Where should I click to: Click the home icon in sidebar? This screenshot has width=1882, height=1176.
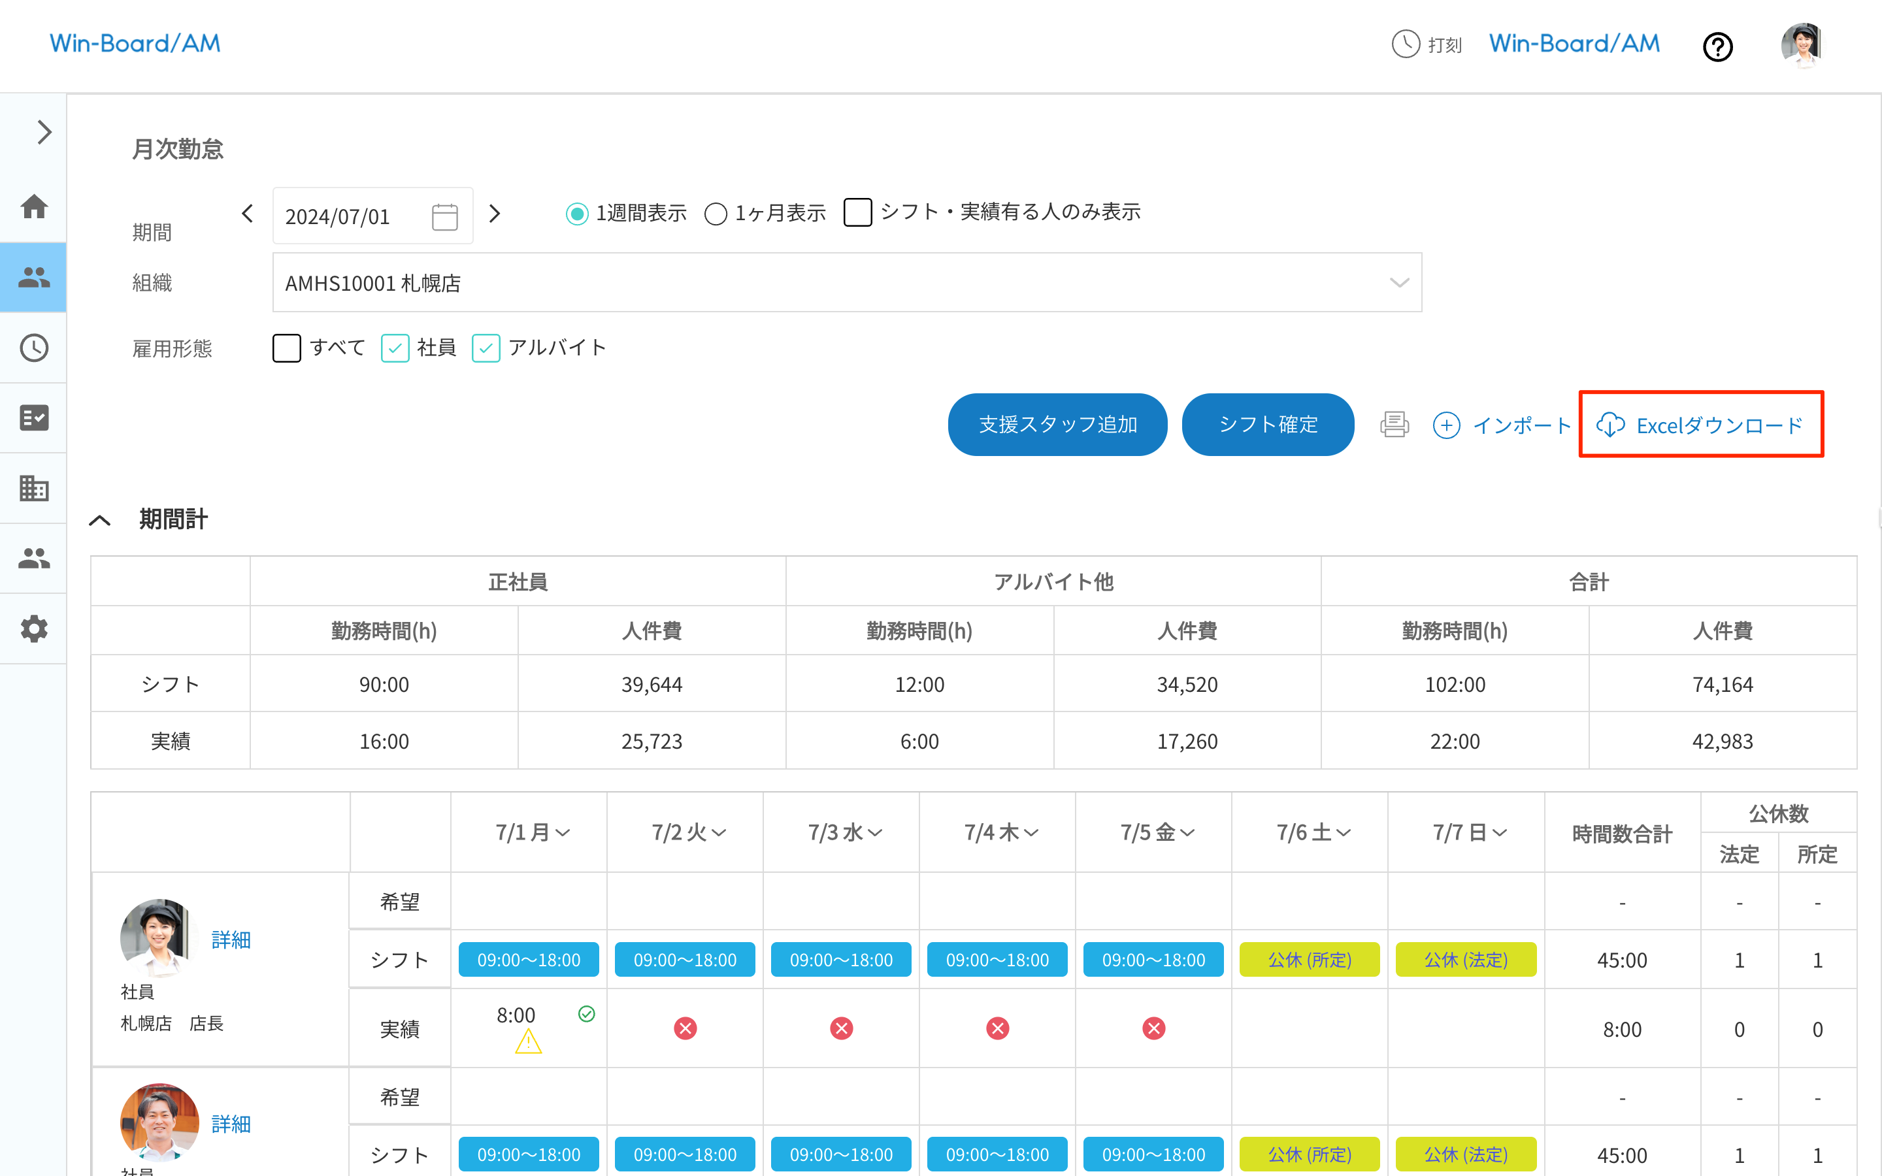click(33, 207)
